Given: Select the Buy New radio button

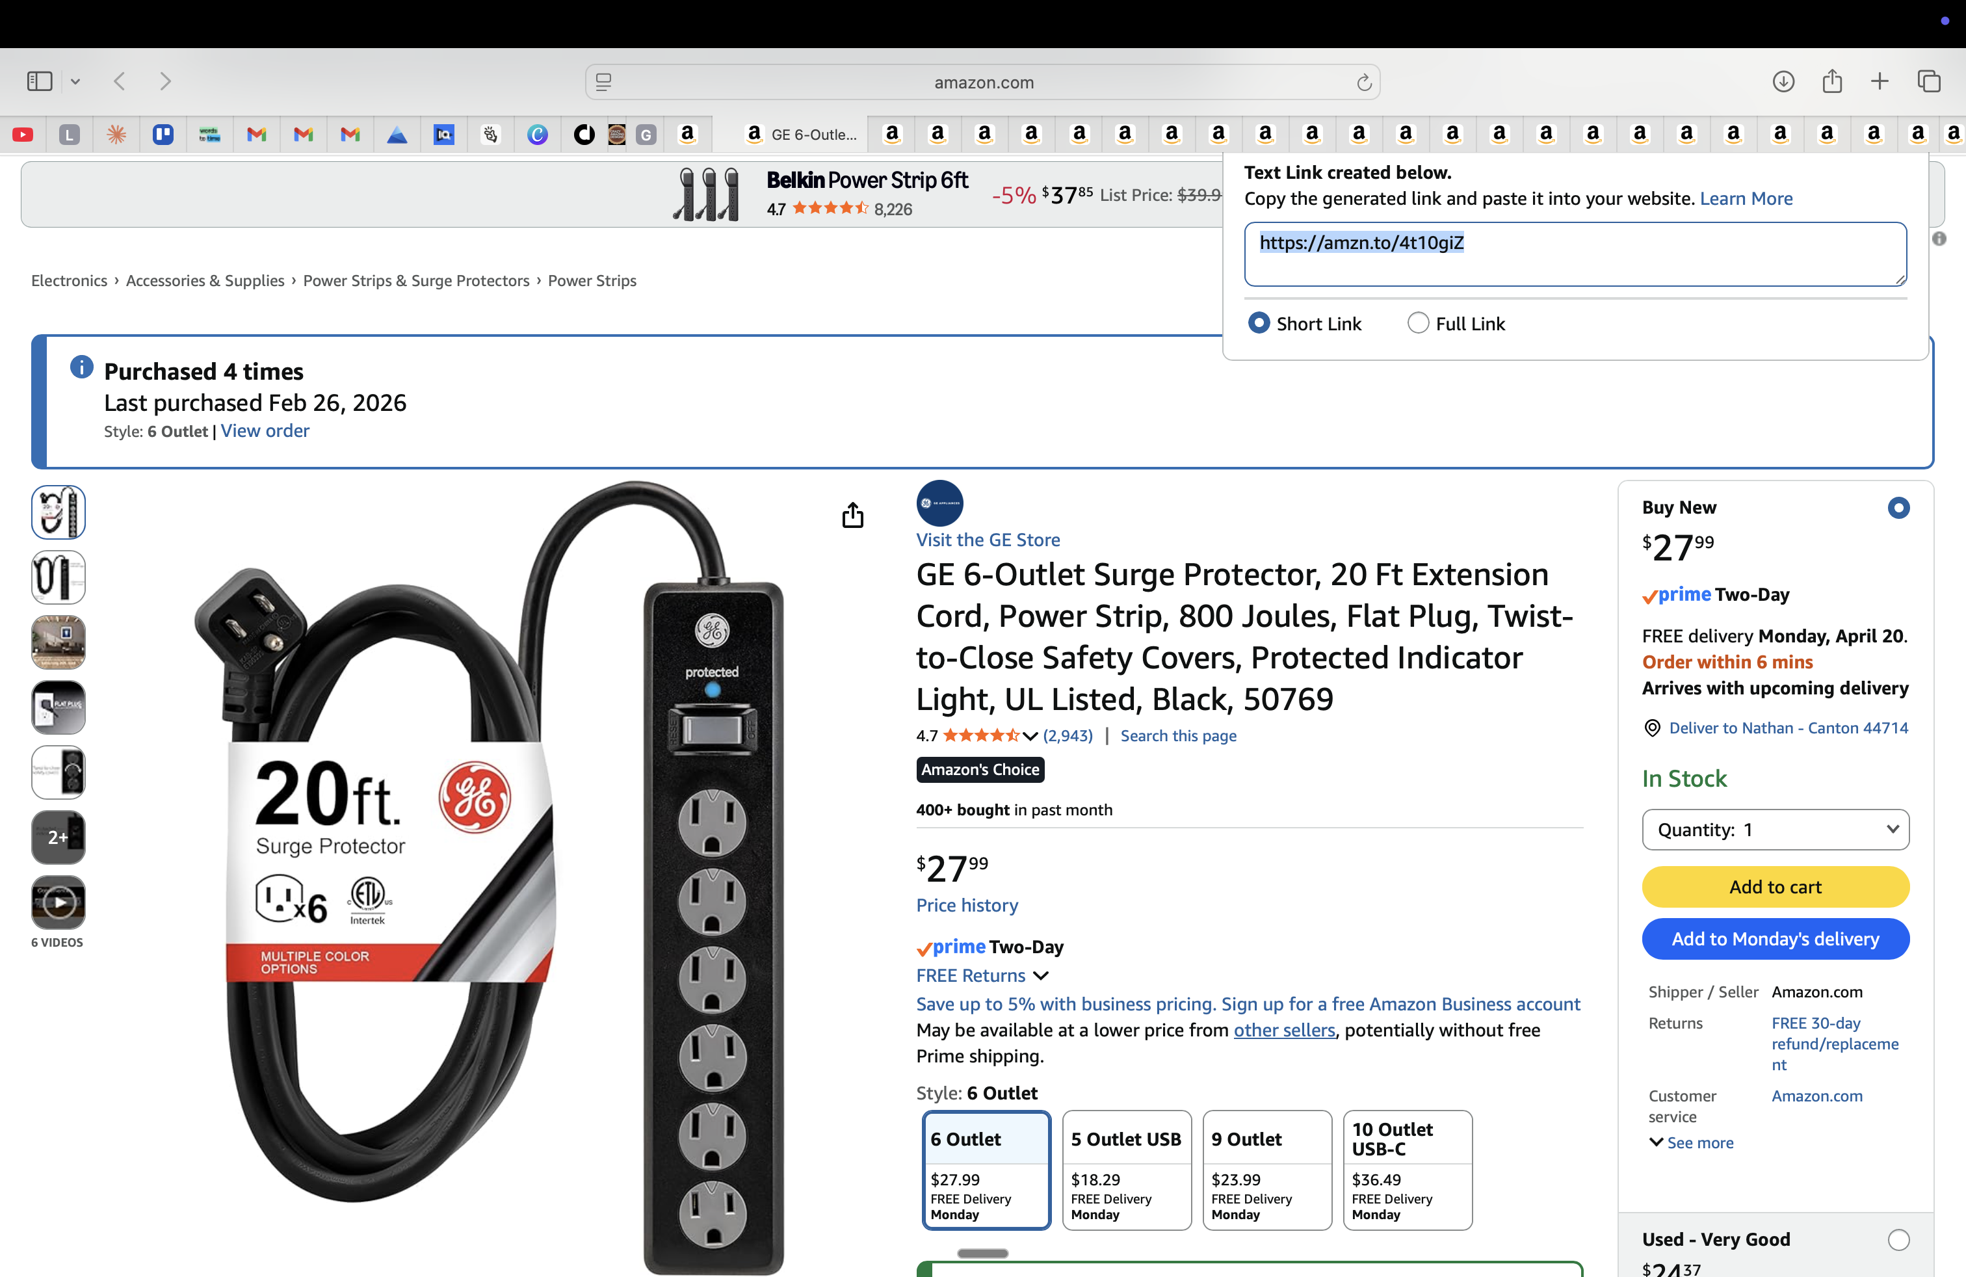Looking at the screenshot, I should pyautogui.click(x=1898, y=508).
